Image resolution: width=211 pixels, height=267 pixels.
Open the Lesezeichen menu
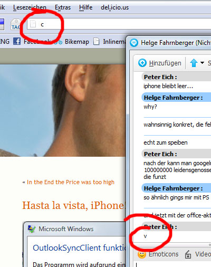tap(30, 7)
